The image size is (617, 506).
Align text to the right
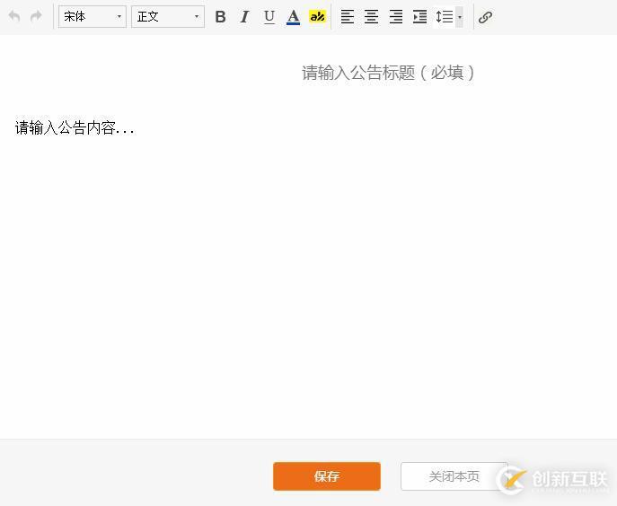click(396, 17)
